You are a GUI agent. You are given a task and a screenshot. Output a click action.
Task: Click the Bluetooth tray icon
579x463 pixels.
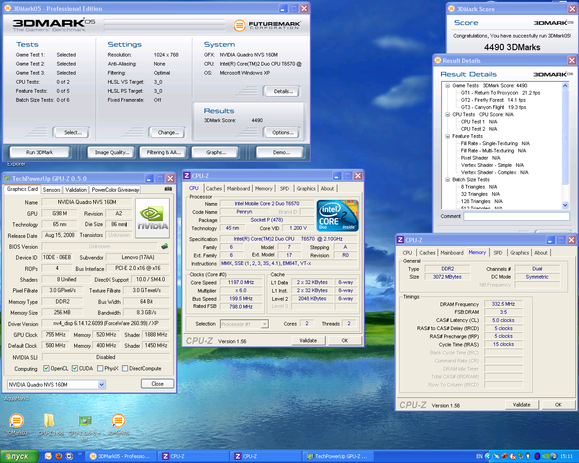[537, 456]
